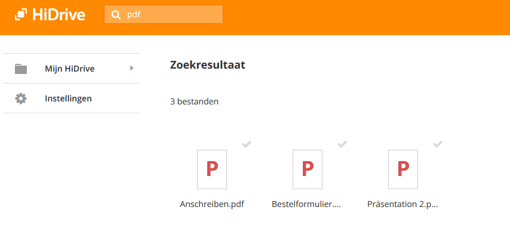The image size is (510, 244).
Task: Open the Anschreiben.pdf file icon
Action: point(212,169)
